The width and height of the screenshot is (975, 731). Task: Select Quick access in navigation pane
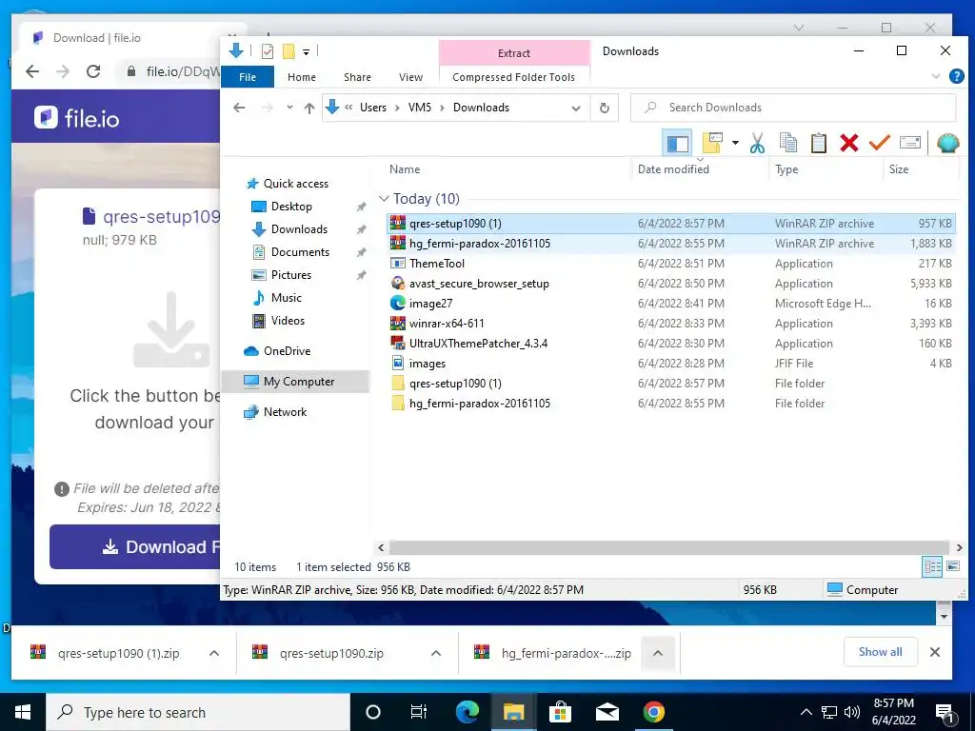click(296, 184)
